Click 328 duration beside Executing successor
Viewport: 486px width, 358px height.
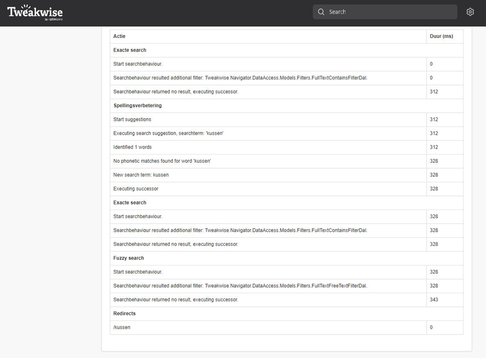click(x=434, y=189)
